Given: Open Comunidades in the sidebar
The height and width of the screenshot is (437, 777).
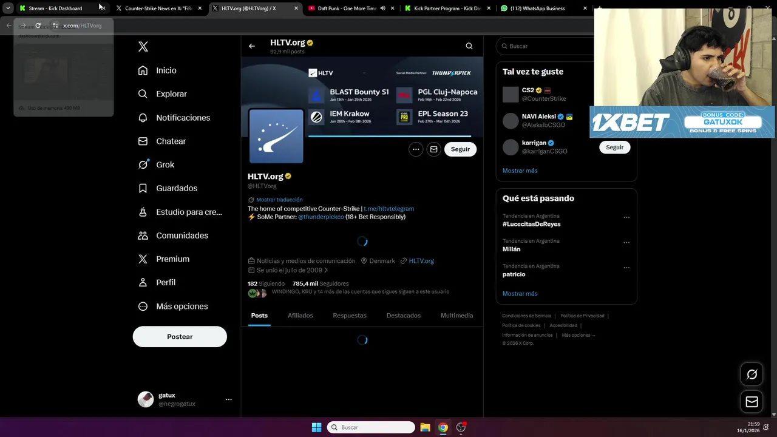Looking at the screenshot, I should pos(173,235).
